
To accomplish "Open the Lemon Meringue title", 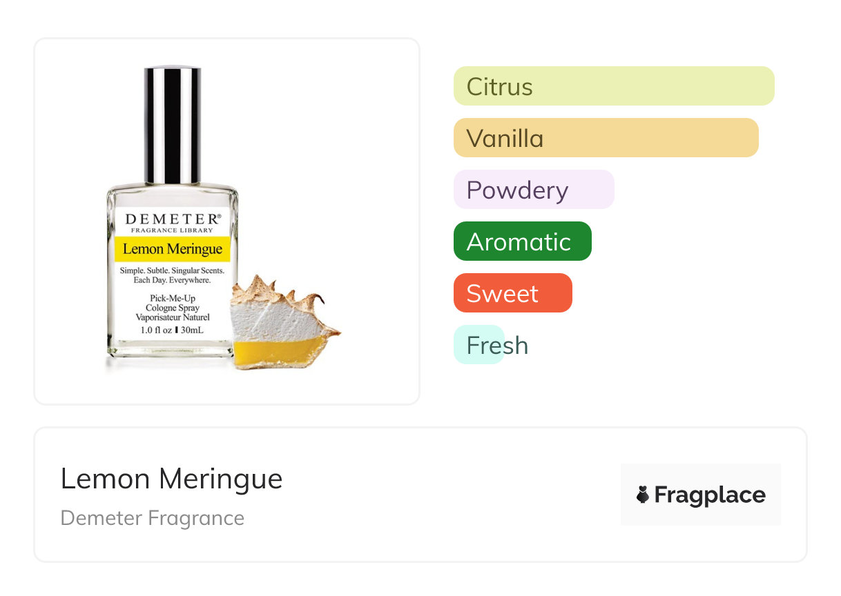I will click(x=172, y=479).
